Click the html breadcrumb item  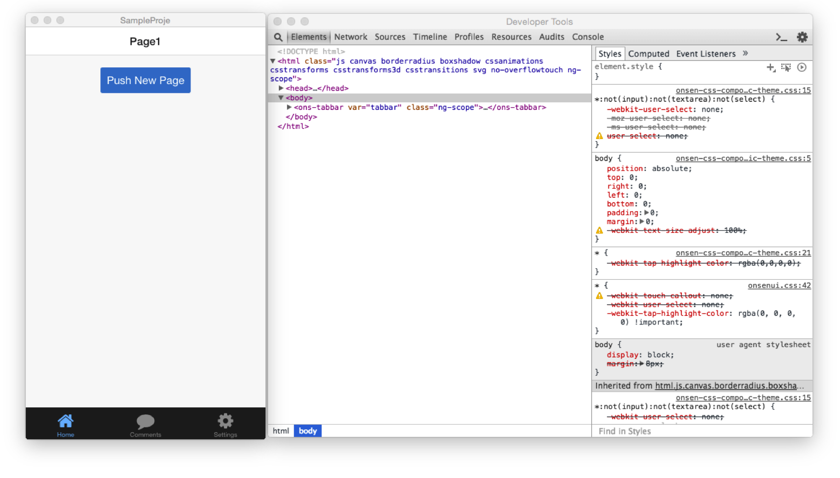pos(281,431)
